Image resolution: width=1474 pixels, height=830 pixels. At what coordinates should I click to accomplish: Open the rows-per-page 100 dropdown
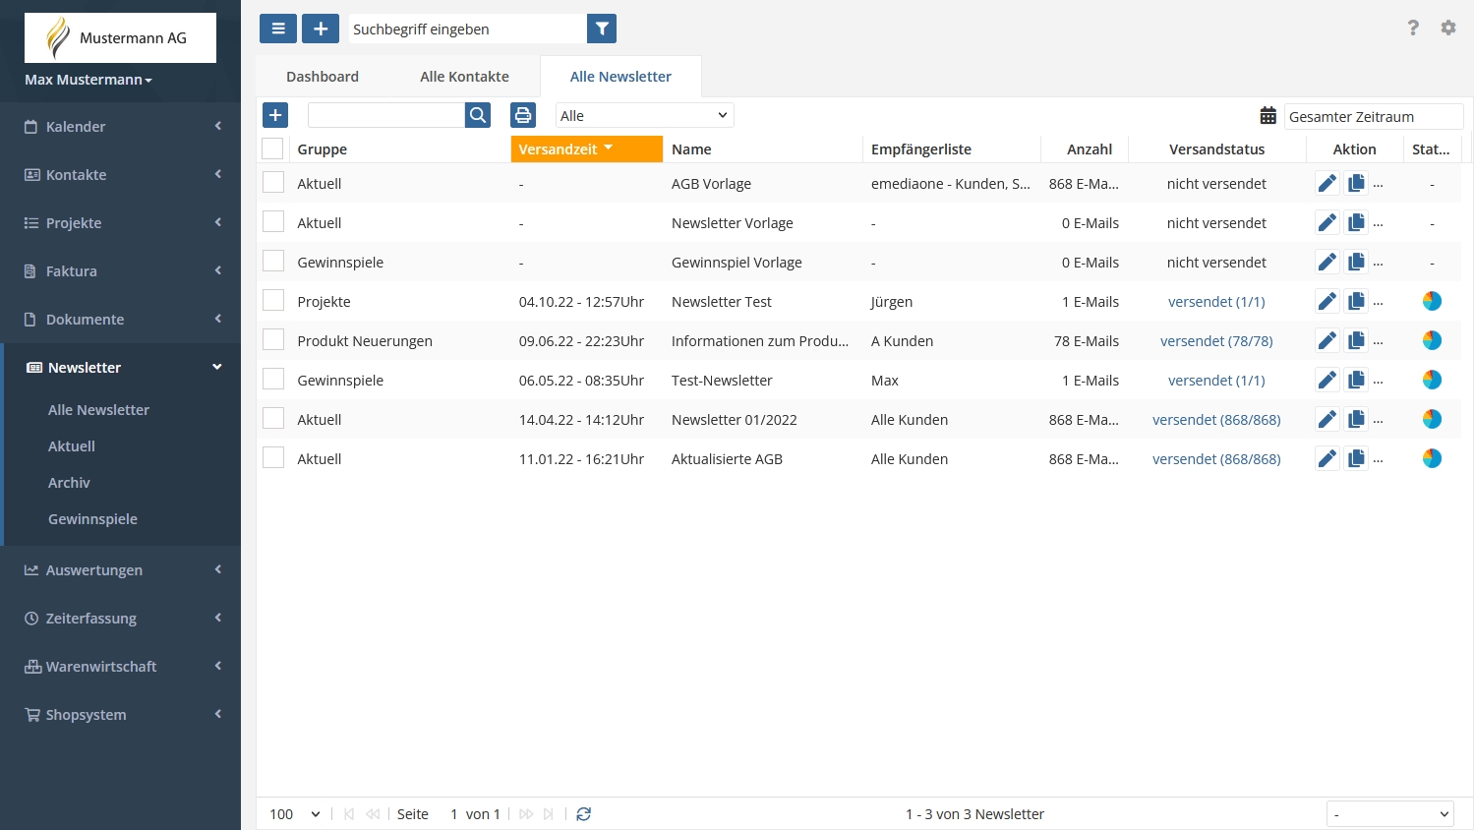[x=295, y=814]
